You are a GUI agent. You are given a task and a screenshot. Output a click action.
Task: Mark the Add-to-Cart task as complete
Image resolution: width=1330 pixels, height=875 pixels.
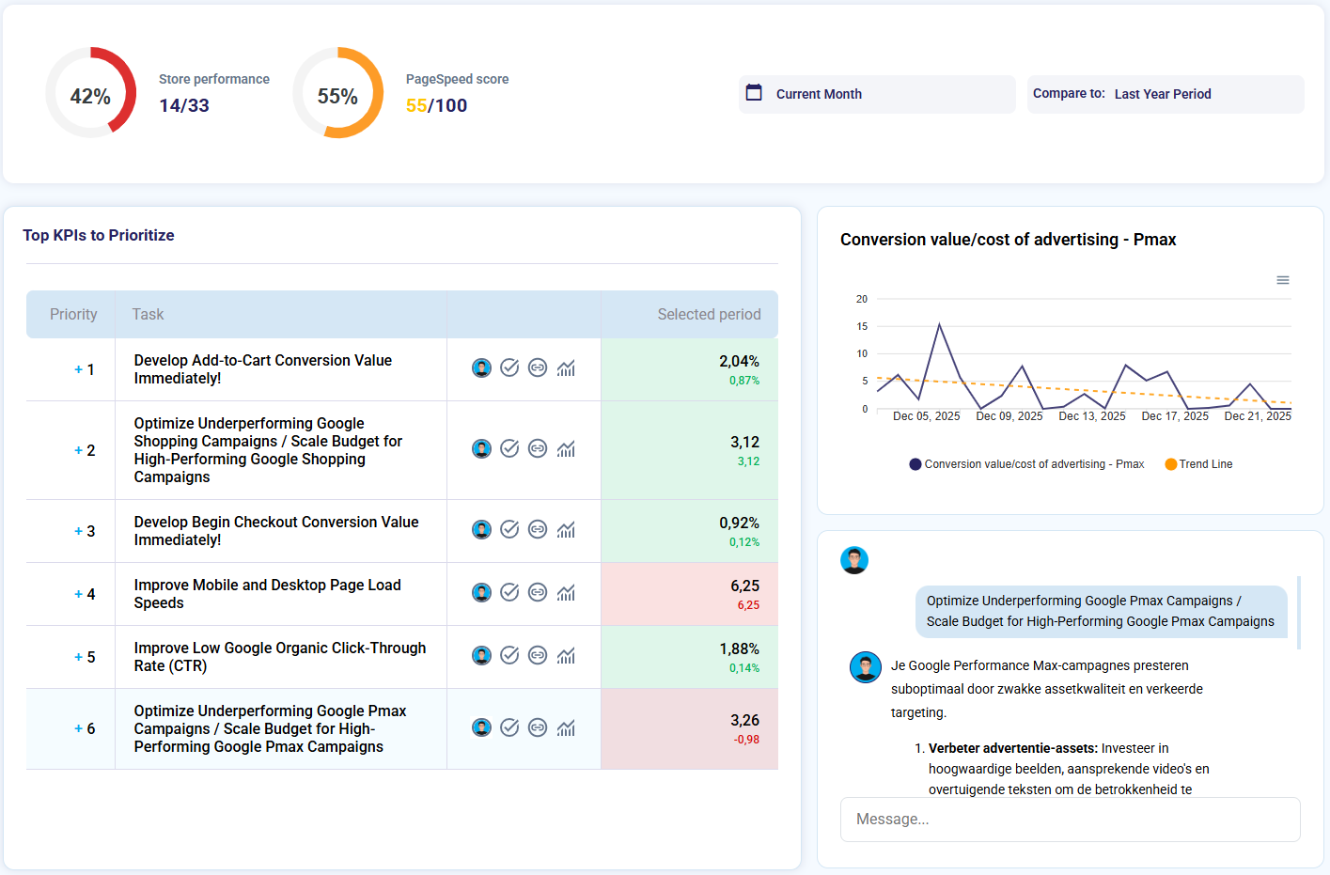coord(509,368)
